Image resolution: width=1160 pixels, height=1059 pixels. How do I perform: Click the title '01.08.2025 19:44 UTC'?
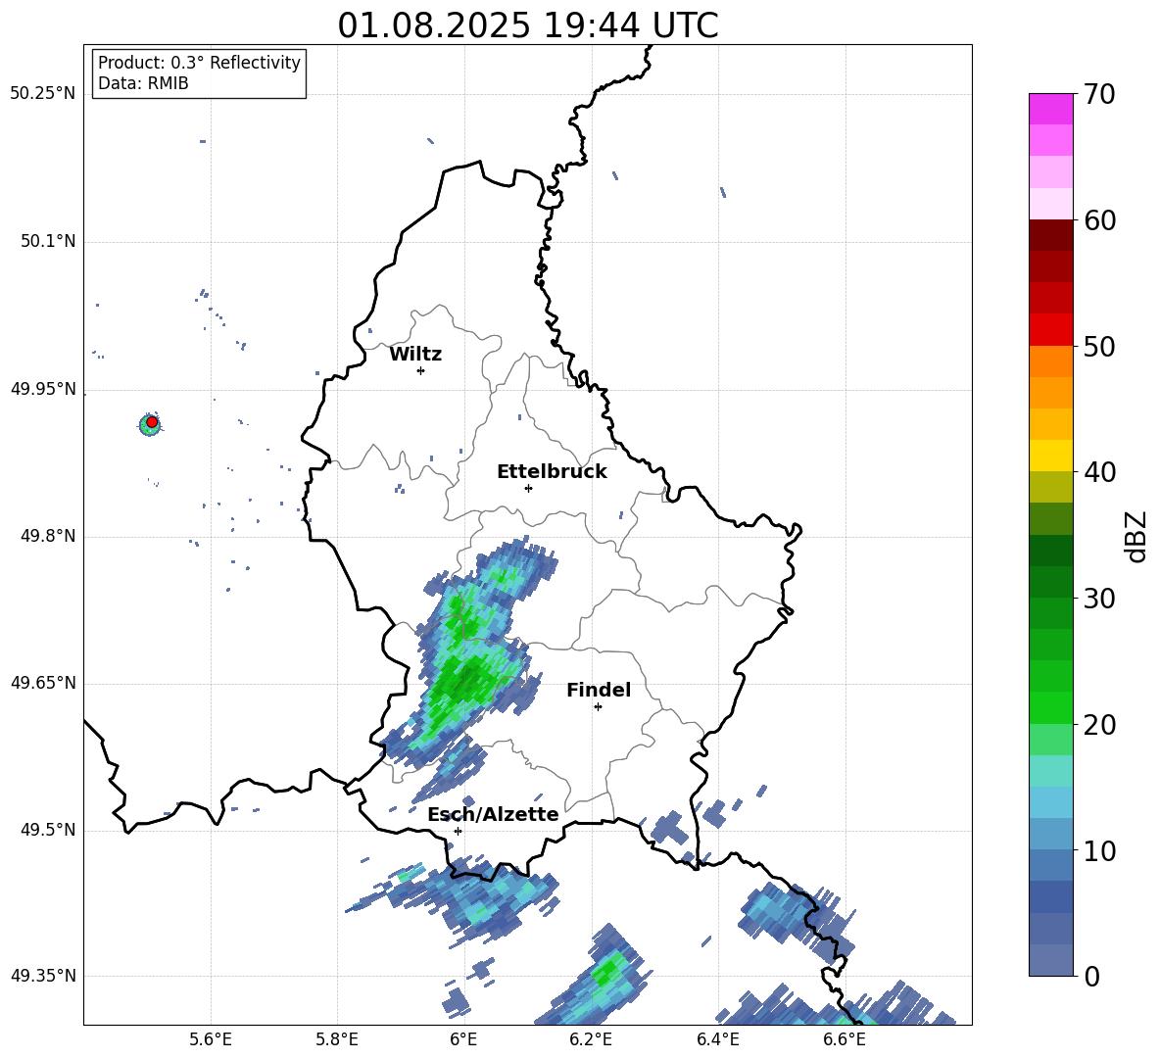pyautogui.click(x=527, y=25)
